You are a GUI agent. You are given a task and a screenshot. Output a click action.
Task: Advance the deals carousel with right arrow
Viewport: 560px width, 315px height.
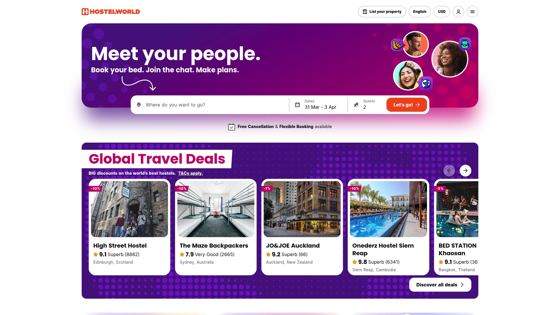point(465,170)
